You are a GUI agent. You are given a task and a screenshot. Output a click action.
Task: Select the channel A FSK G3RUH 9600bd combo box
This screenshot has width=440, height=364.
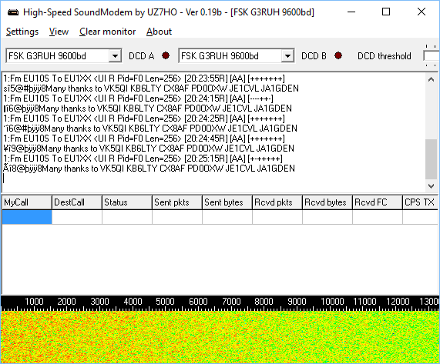(64, 55)
